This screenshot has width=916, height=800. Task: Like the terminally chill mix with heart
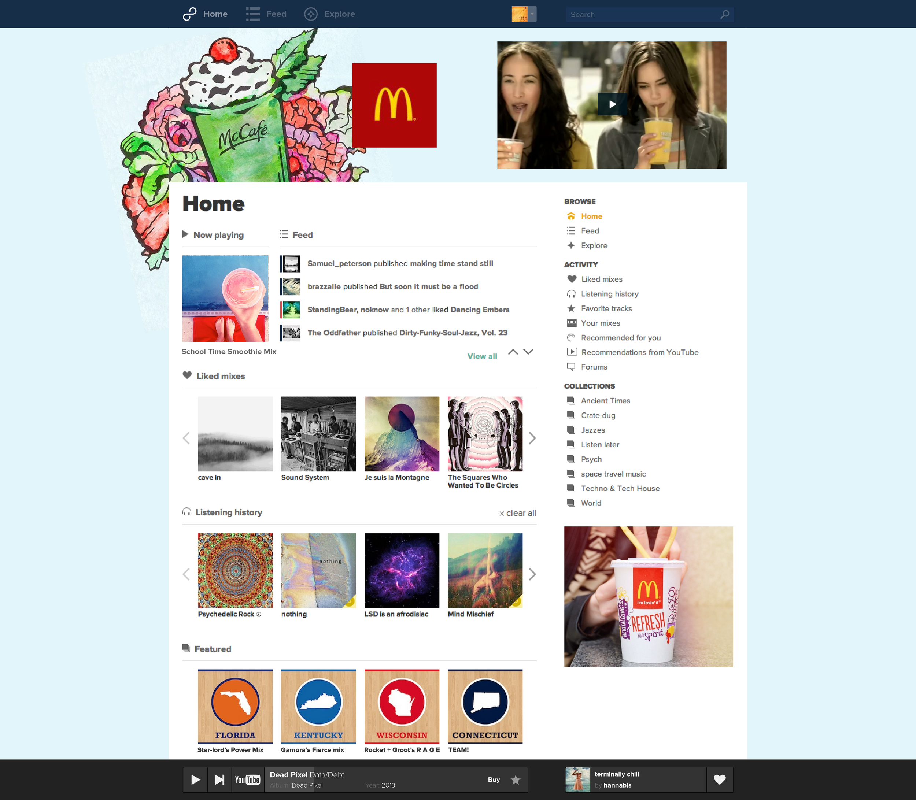click(720, 779)
